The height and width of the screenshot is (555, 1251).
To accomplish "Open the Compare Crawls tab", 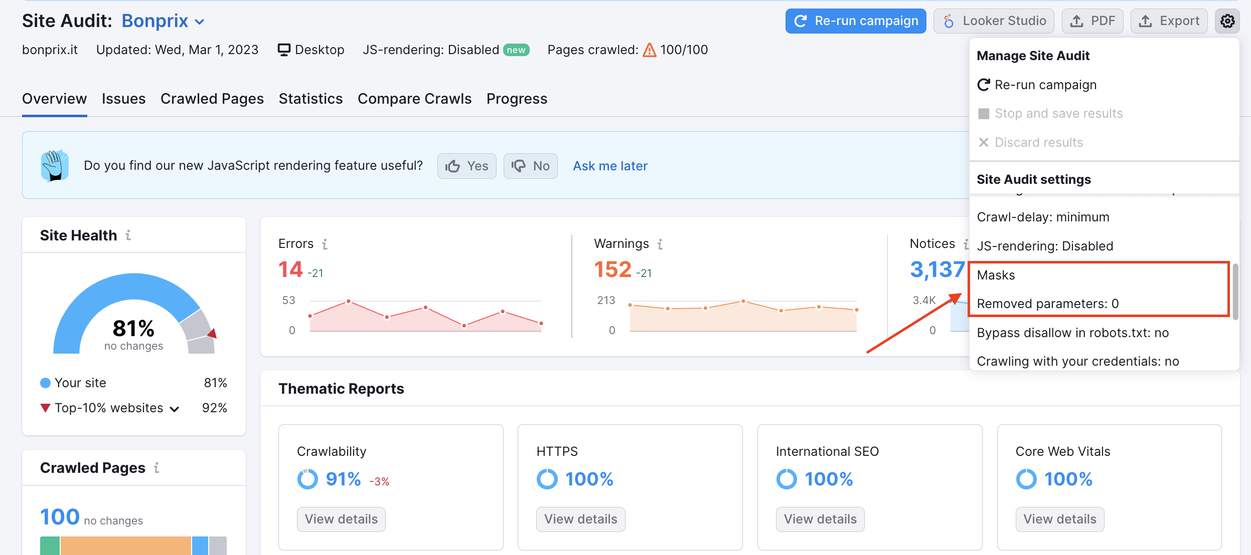I will point(414,99).
